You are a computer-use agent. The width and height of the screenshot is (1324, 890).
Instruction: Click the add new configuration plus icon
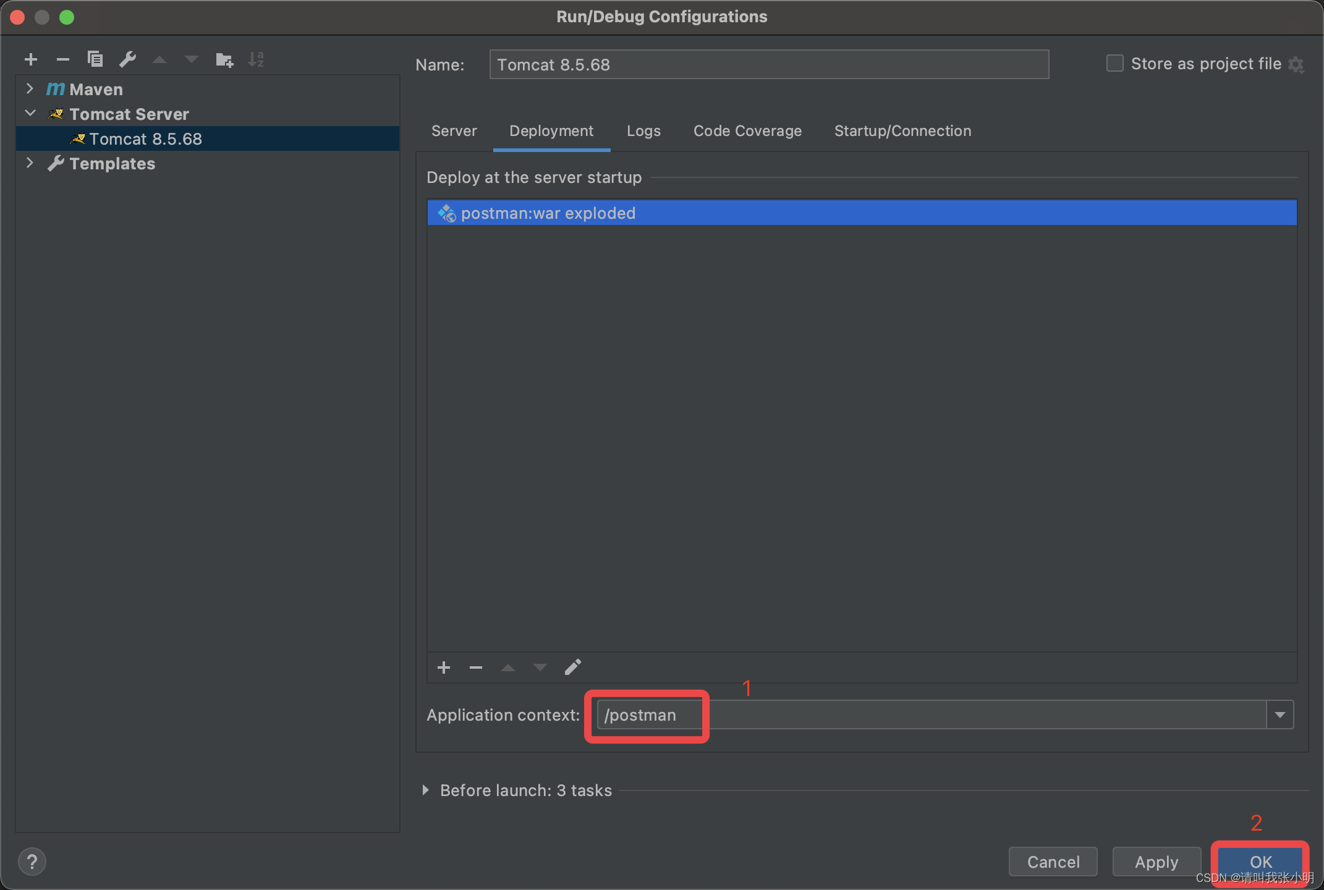(x=31, y=59)
